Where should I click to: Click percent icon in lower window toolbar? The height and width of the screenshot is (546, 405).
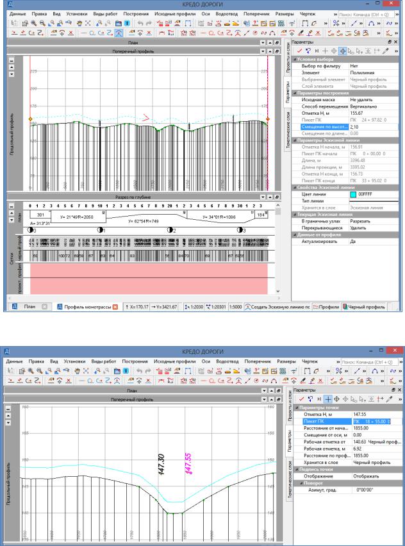[x=338, y=371]
